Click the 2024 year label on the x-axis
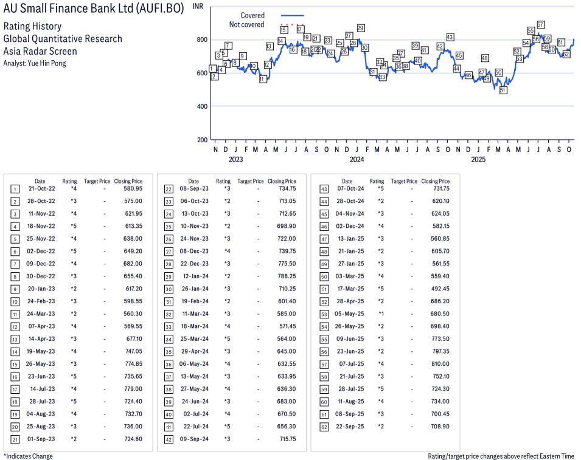The image size is (581, 460). coord(357,160)
